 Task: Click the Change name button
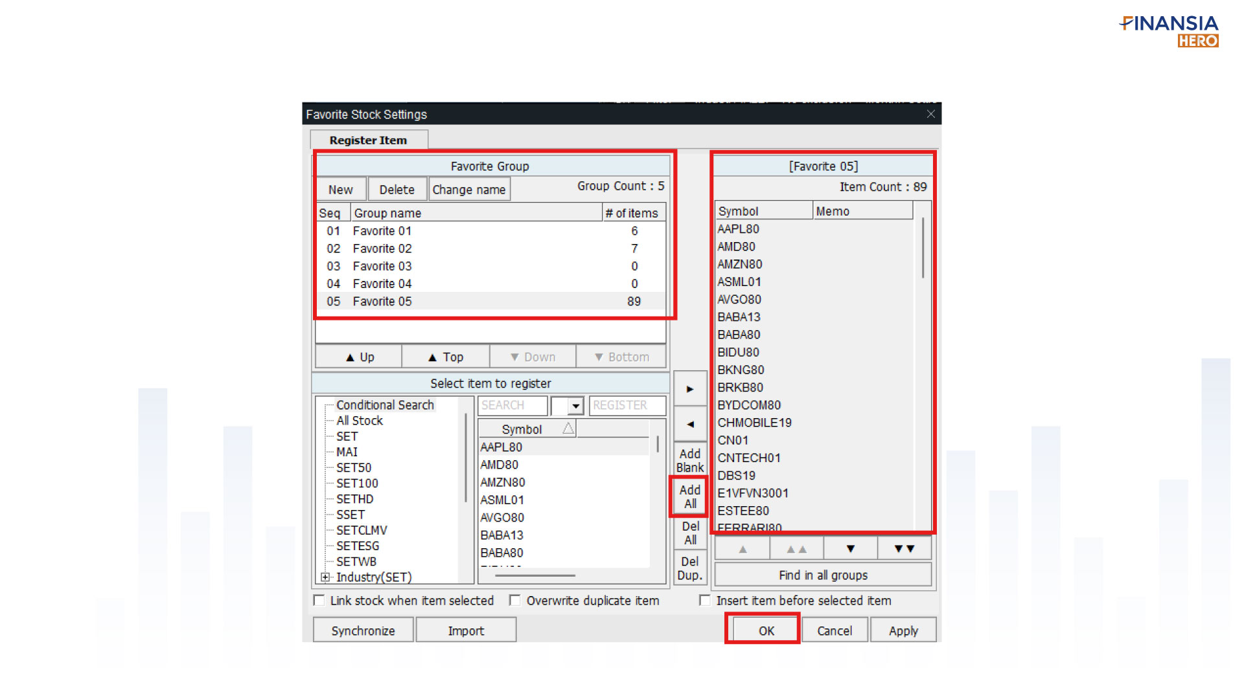click(x=469, y=189)
